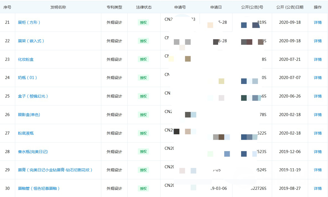View 详情 for row 21
Image resolution: width=328 pixels, height=197 pixels.
coord(317,22)
